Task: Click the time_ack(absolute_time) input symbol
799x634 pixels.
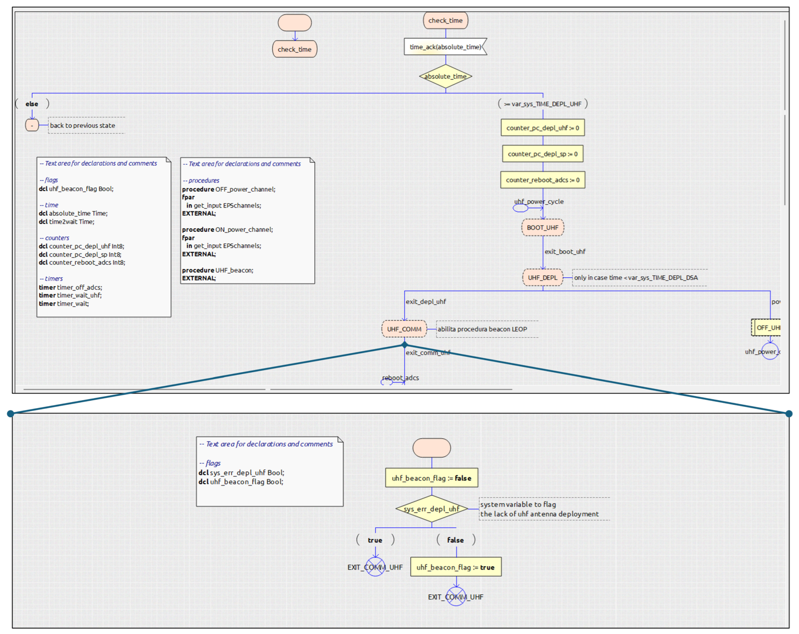Action: point(445,47)
